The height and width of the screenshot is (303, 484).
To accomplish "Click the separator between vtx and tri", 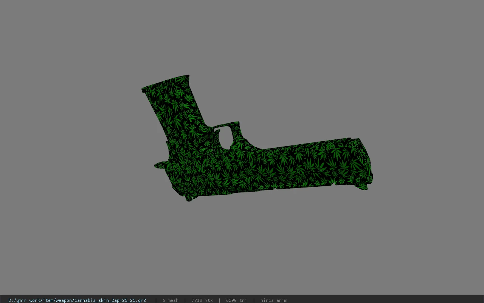I will [x=219, y=300].
